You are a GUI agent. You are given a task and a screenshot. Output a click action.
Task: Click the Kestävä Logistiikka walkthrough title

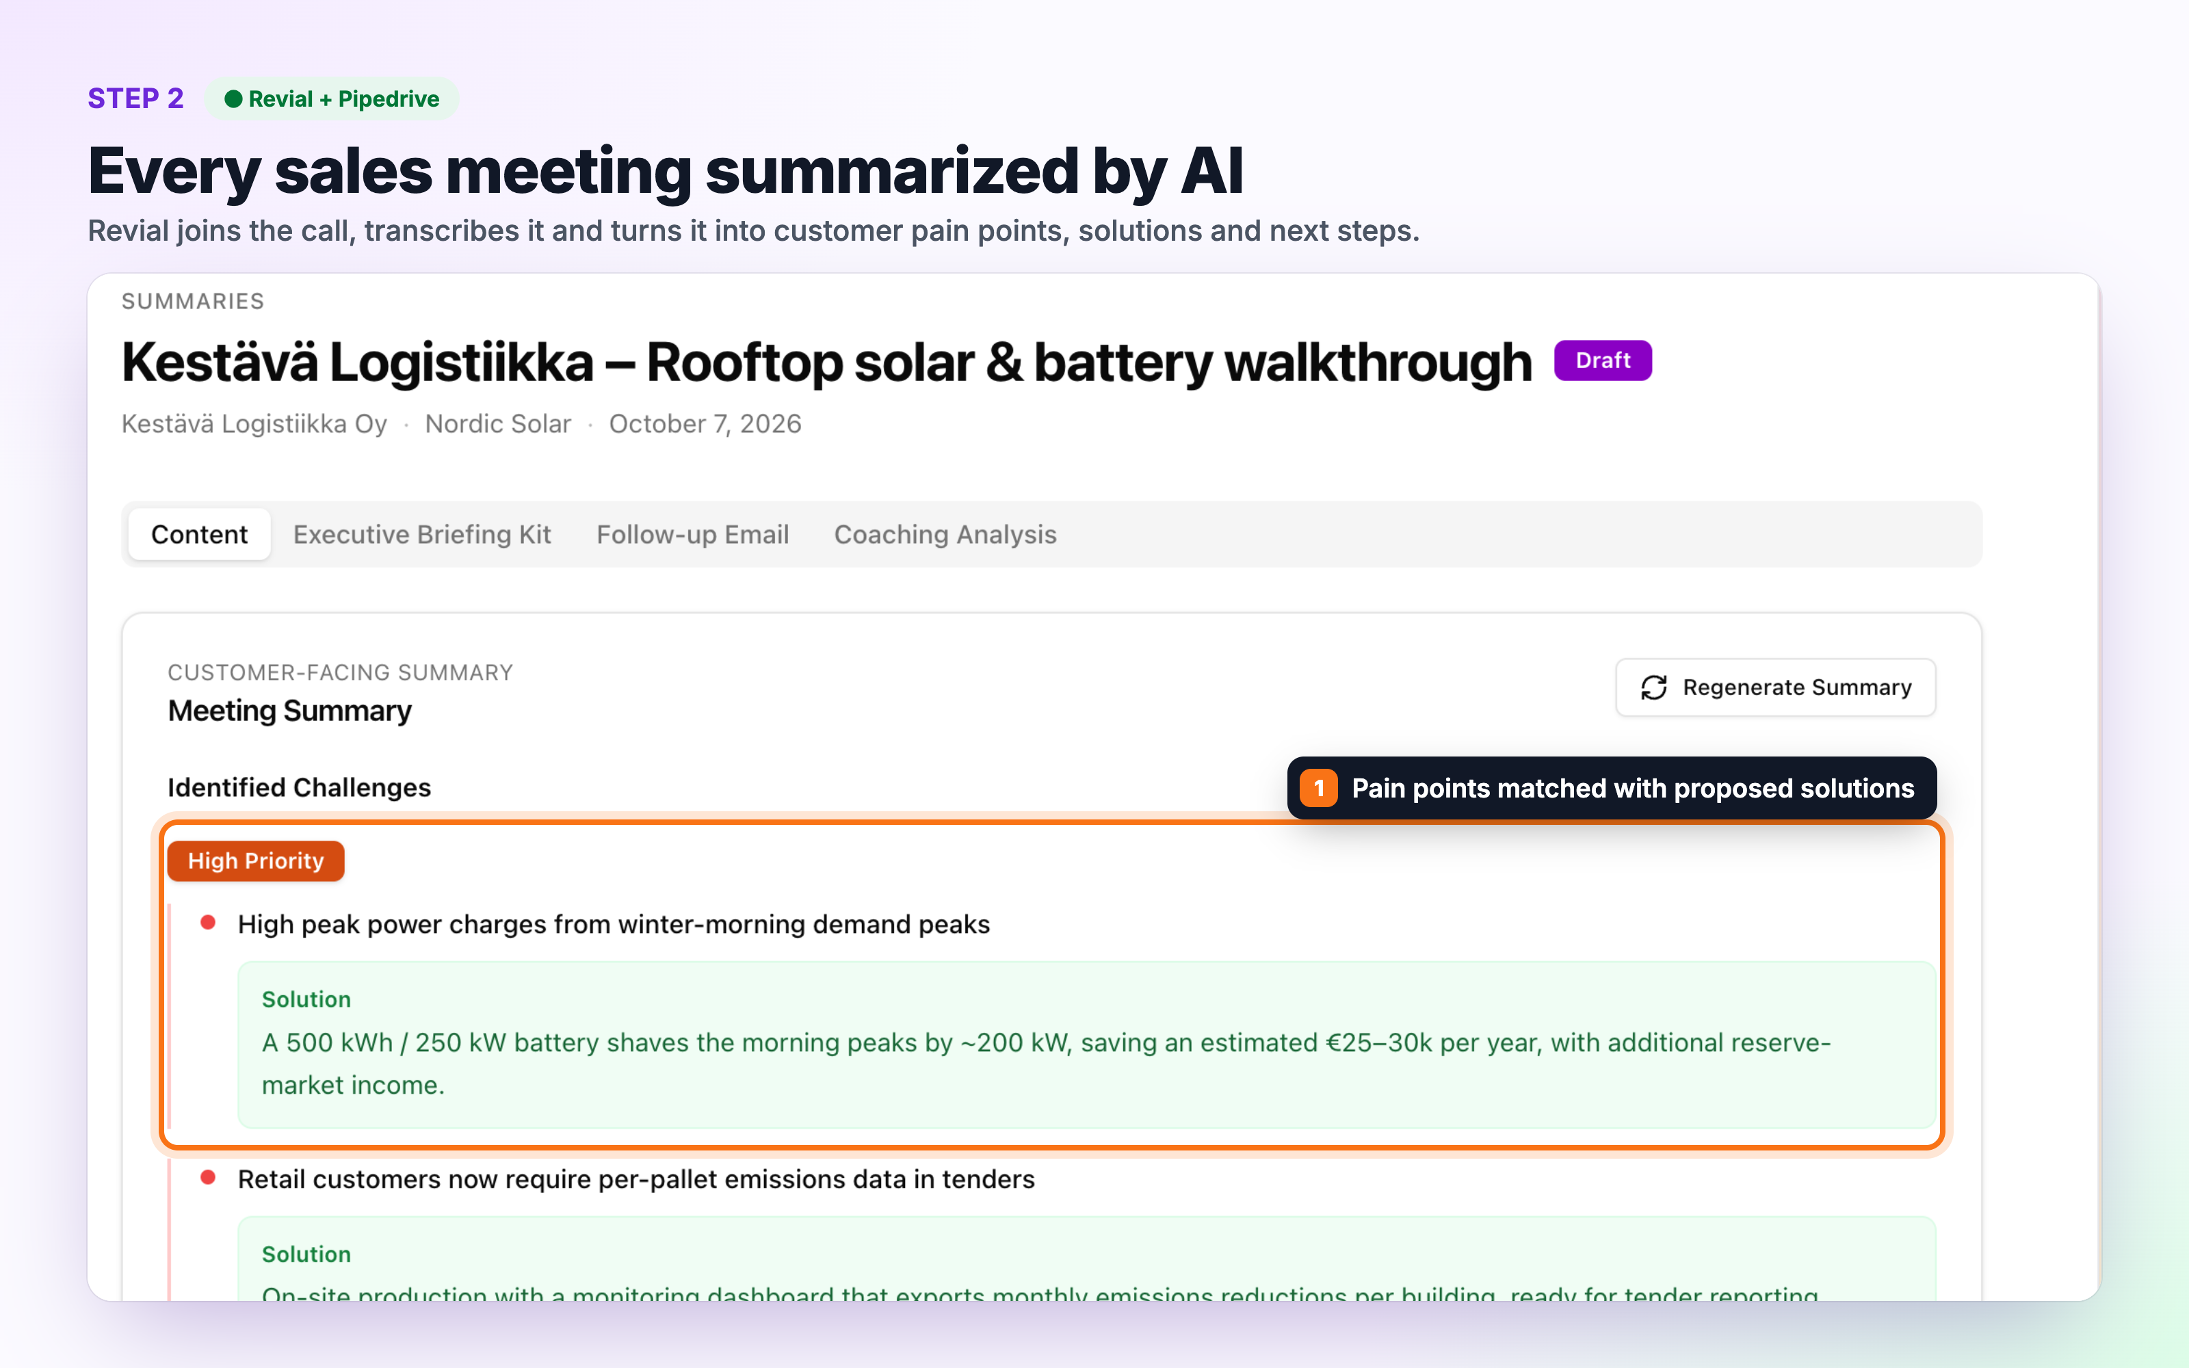(x=827, y=363)
